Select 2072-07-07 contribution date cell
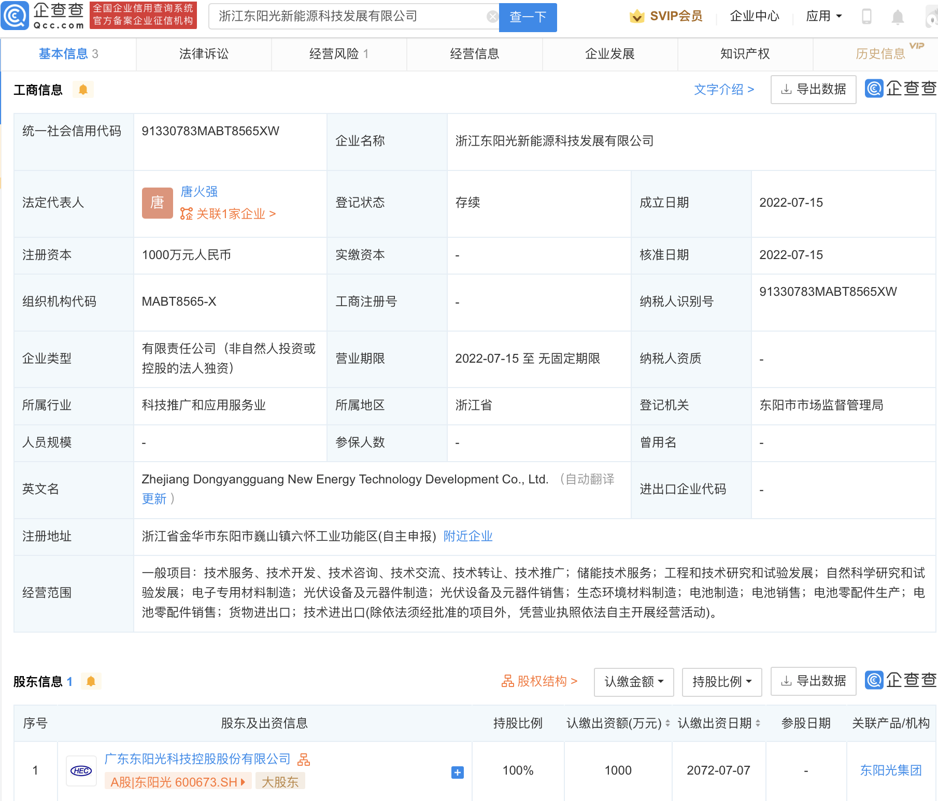This screenshot has width=938, height=801. [x=718, y=770]
